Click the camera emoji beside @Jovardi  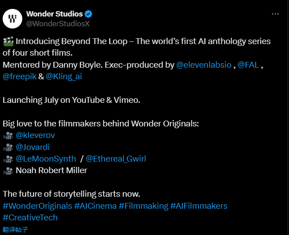tap(8, 147)
